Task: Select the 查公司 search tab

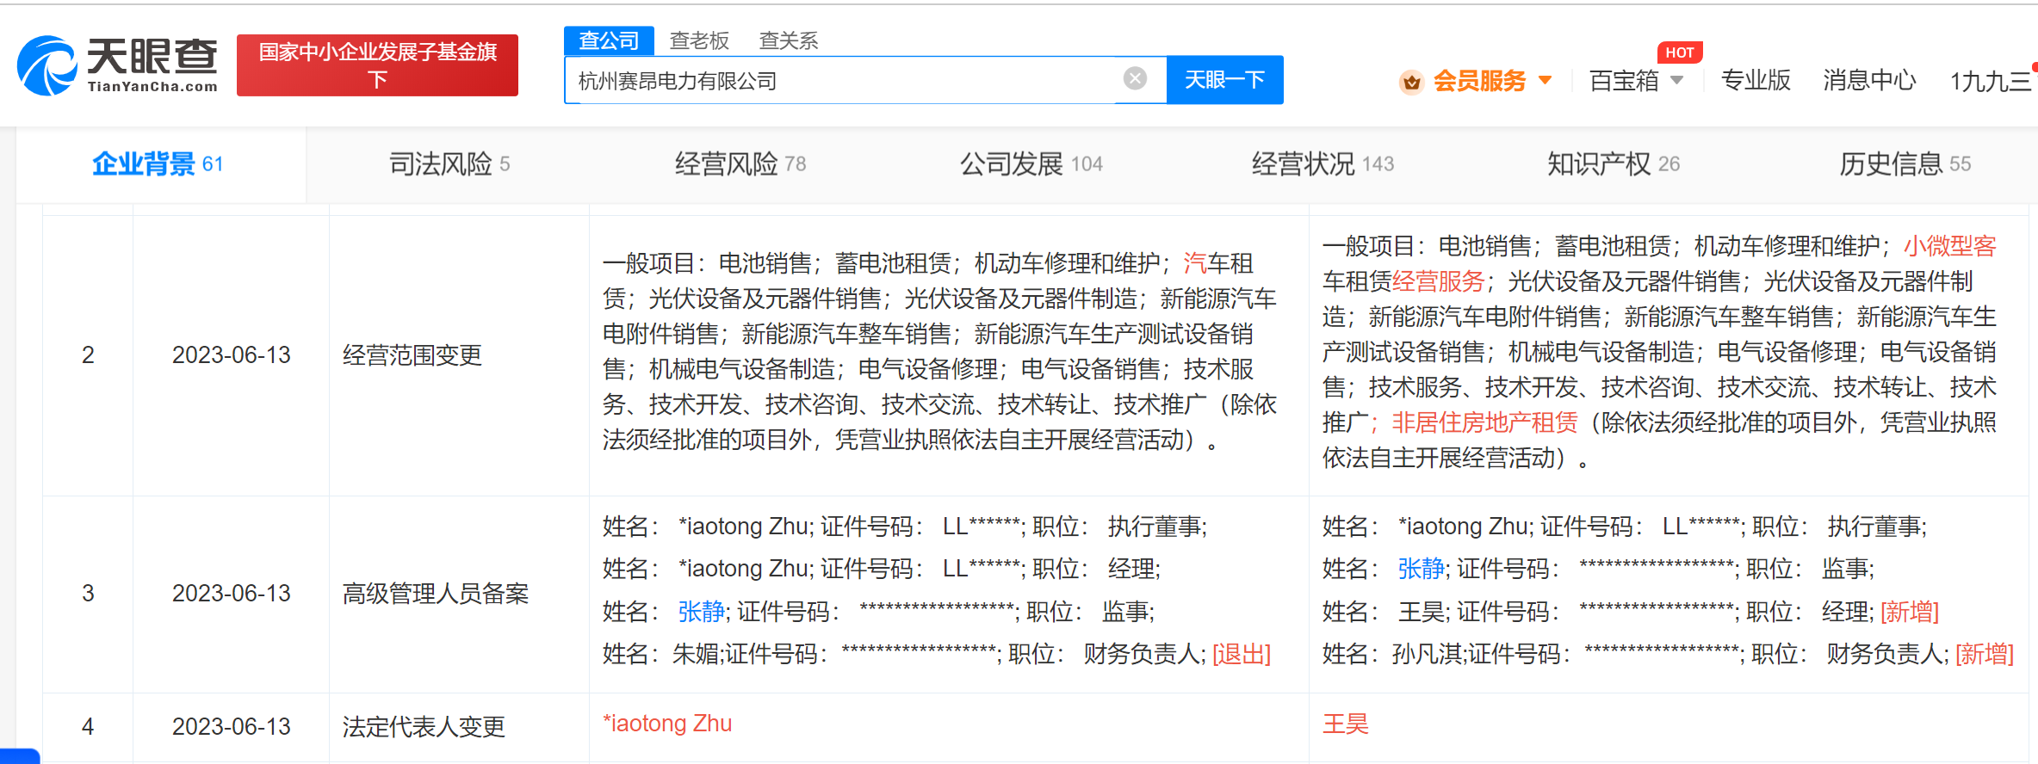Action: click(x=609, y=40)
